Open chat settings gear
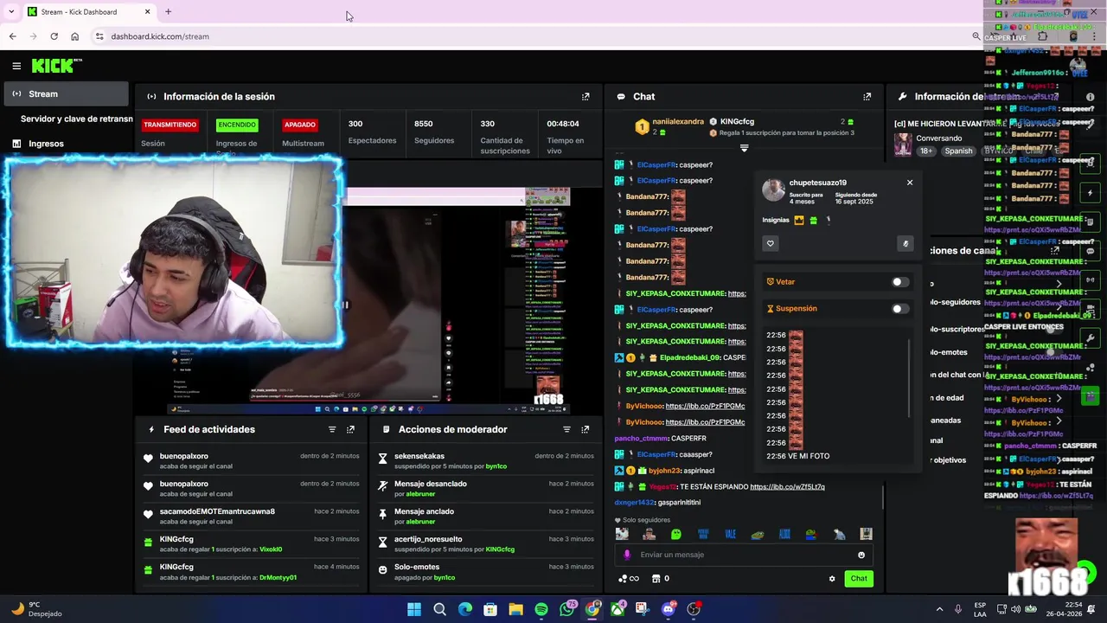1107x623 pixels. [x=832, y=579]
